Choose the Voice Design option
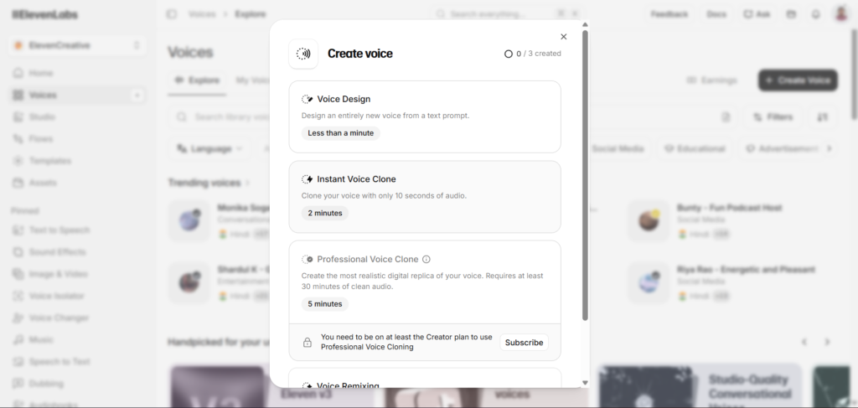The height and width of the screenshot is (408, 858). (425, 116)
